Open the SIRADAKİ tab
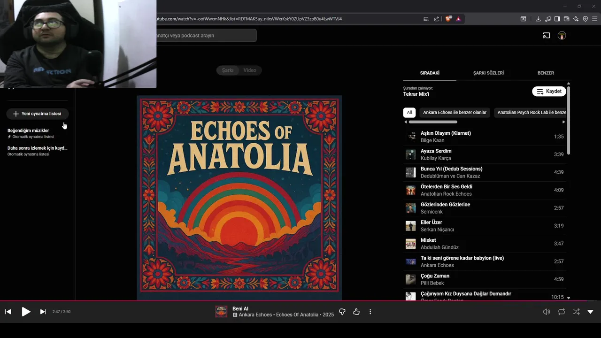The width and height of the screenshot is (601, 338). pyautogui.click(x=430, y=73)
